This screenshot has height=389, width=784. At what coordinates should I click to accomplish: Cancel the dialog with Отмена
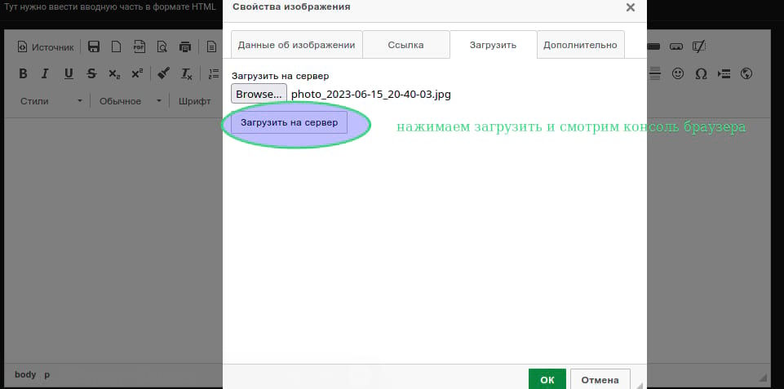click(x=600, y=379)
